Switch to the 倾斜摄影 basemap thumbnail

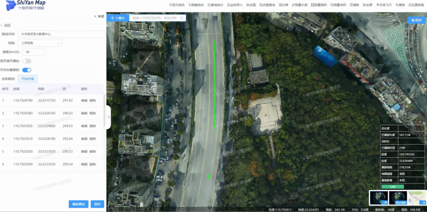(398, 198)
